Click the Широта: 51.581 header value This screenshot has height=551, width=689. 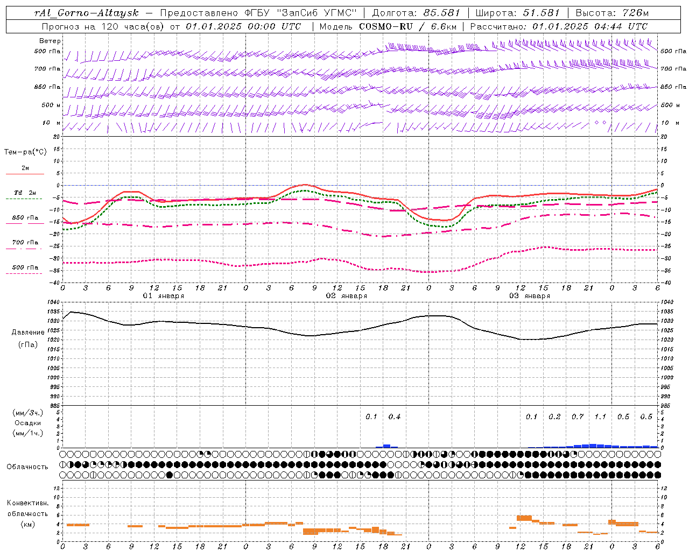point(517,13)
